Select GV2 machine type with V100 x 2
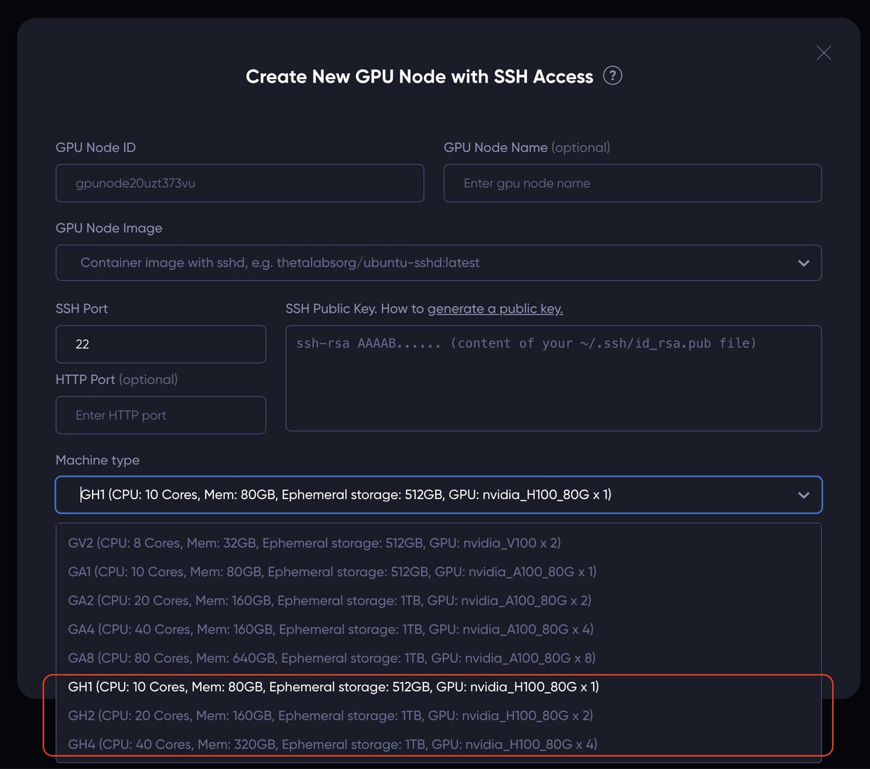 pyautogui.click(x=439, y=543)
